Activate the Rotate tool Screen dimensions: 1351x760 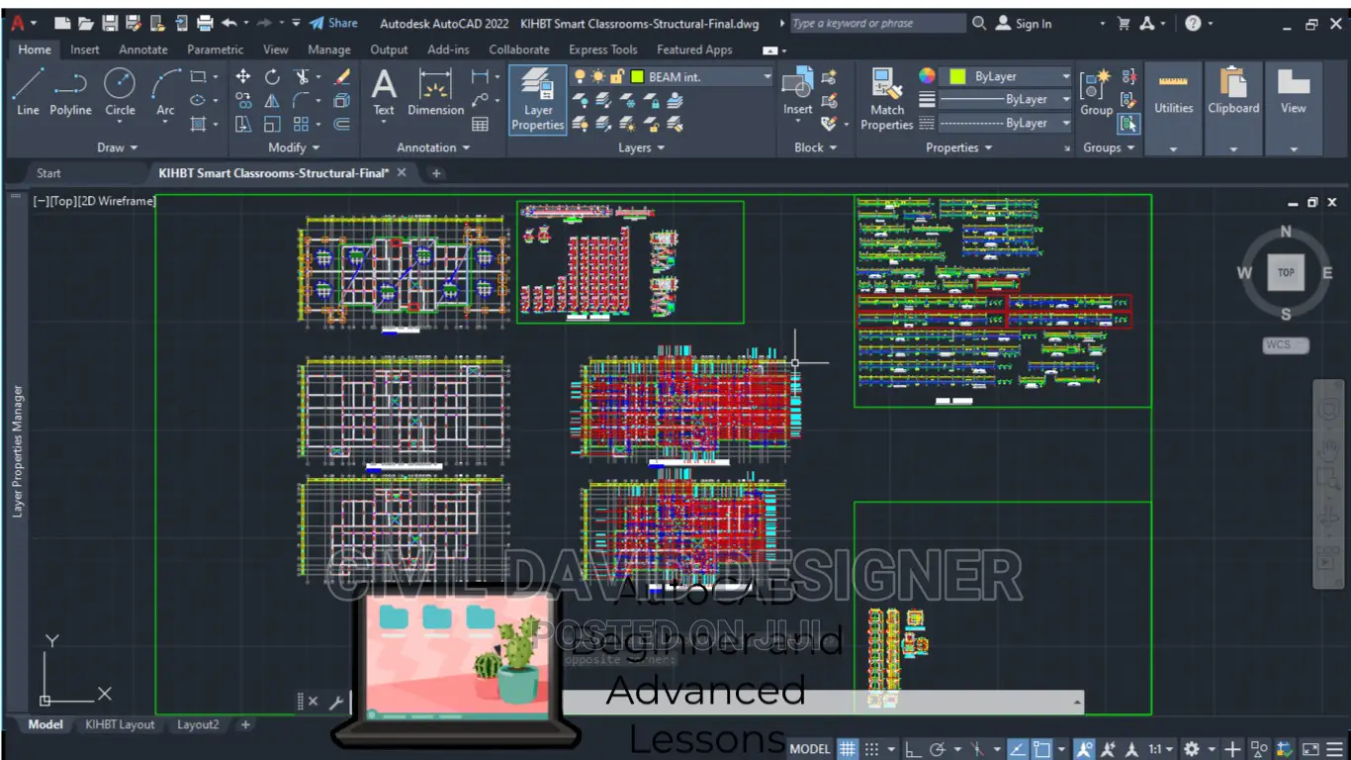(272, 77)
